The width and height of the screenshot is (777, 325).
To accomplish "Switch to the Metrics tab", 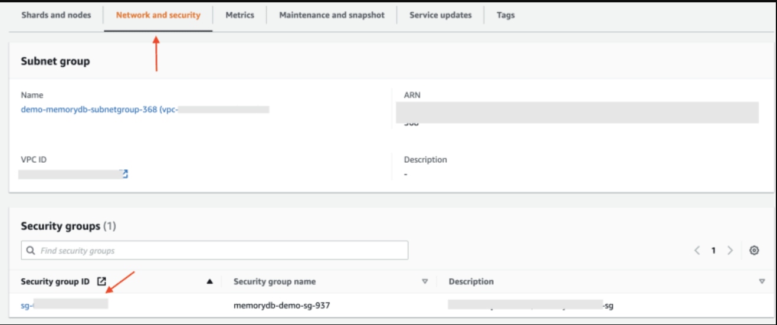I will click(240, 15).
